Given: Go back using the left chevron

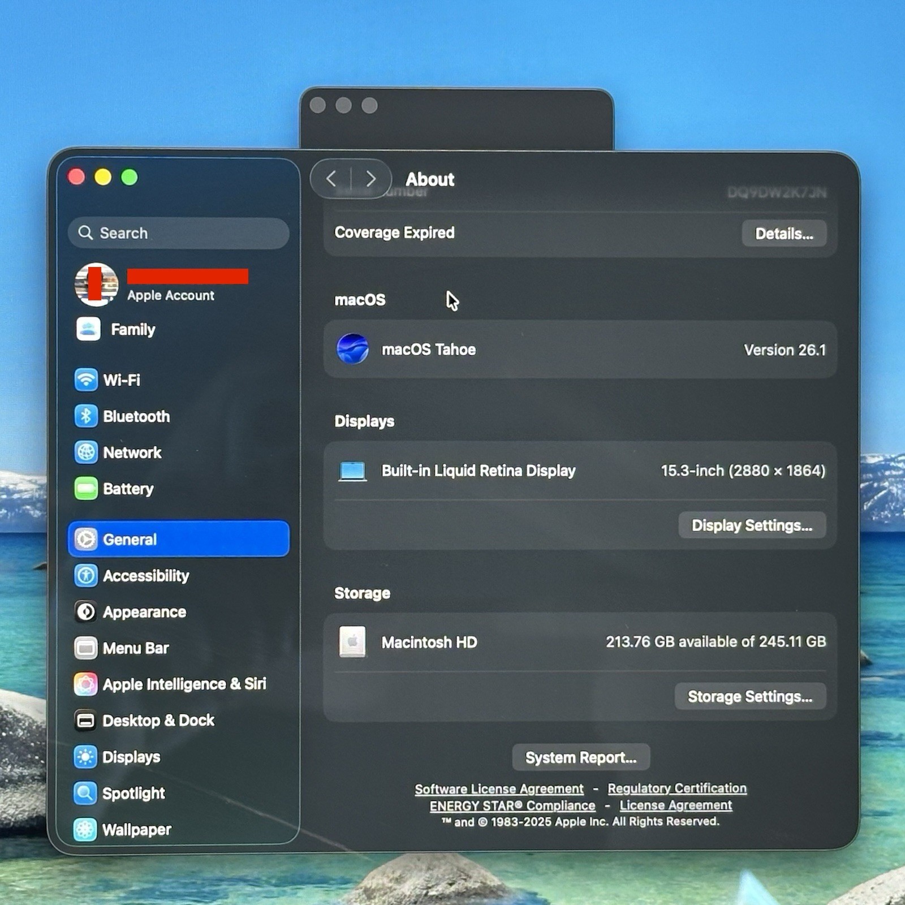Looking at the screenshot, I should (x=332, y=179).
